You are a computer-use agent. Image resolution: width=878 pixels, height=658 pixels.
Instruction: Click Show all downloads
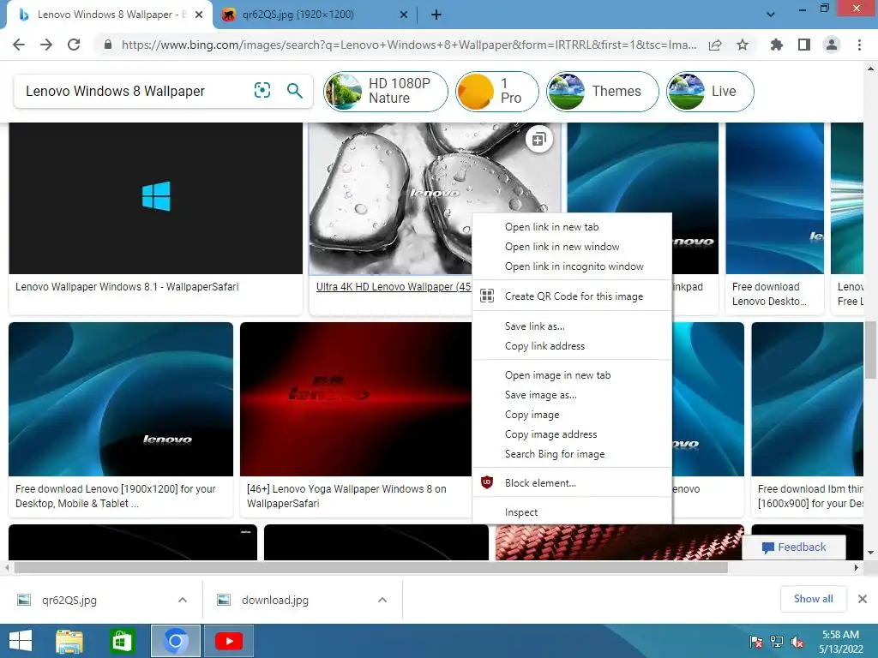[x=813, y=599]
